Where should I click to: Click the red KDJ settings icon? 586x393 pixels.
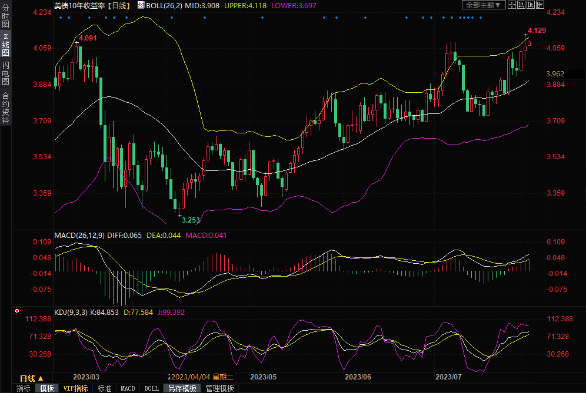point(17,311)
